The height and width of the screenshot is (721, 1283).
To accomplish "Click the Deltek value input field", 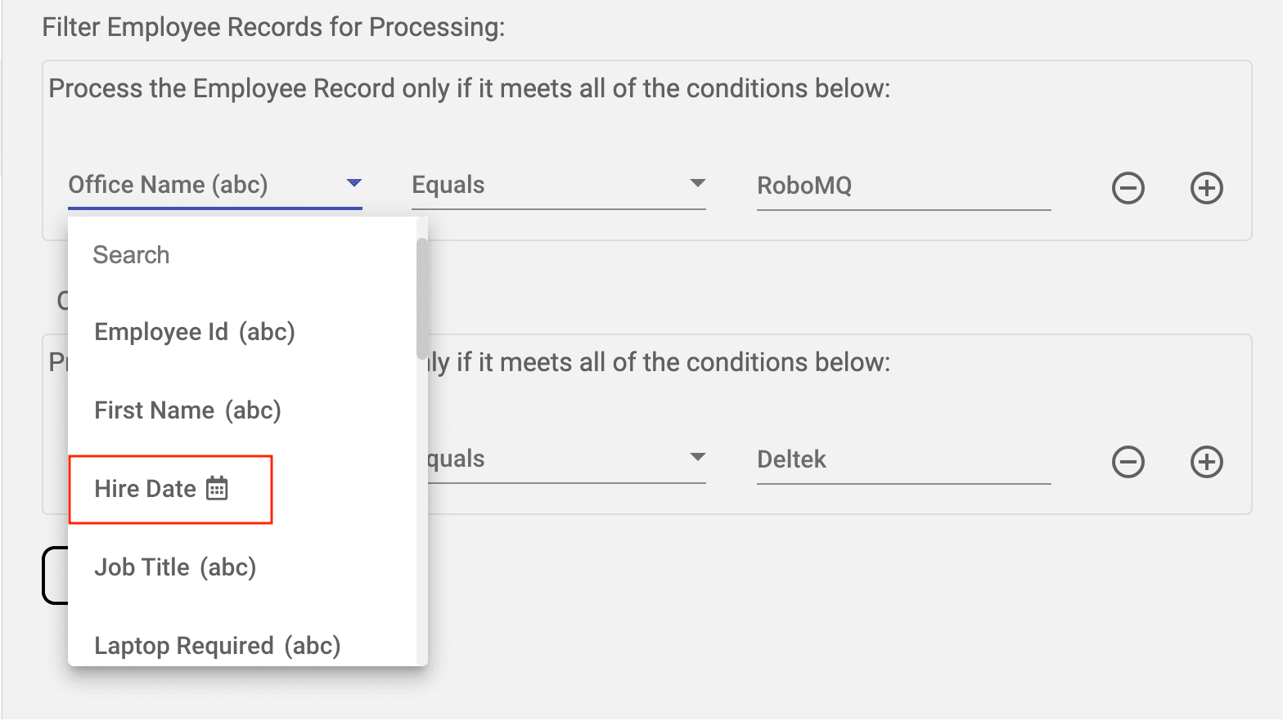I will pyautogui.click(x=903, y=459).
